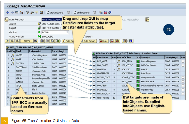Click the Rule button with red icon
Image resolution: width=189 pixels, height=124 pixels.
[x=103, y=41]
